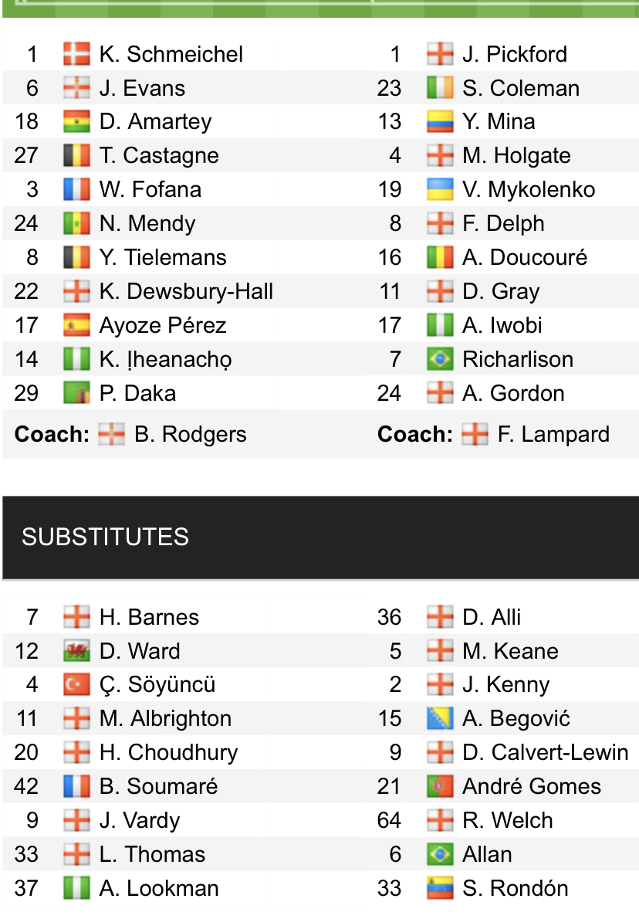Click the Bosnian flag beside A. Begović
Image resolution: width=639 pixels, height=919 pixels.
tap(440, 719)
